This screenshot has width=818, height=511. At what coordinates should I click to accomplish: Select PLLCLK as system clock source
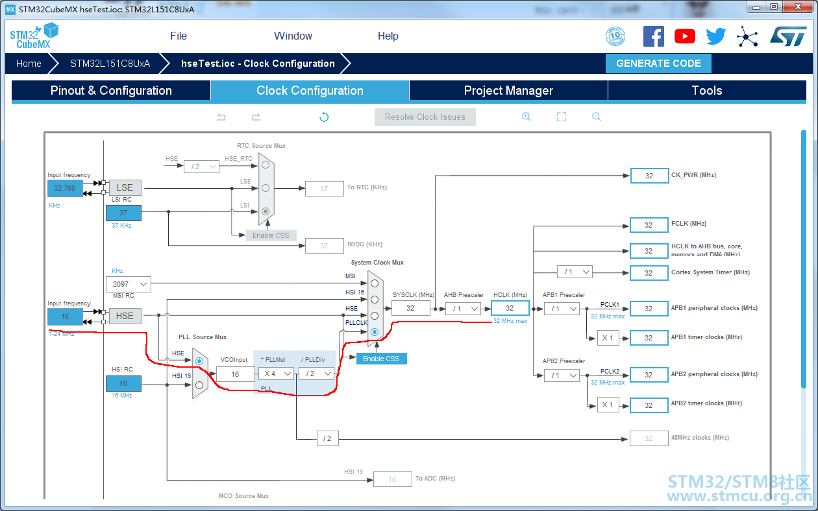pos(375,332)
